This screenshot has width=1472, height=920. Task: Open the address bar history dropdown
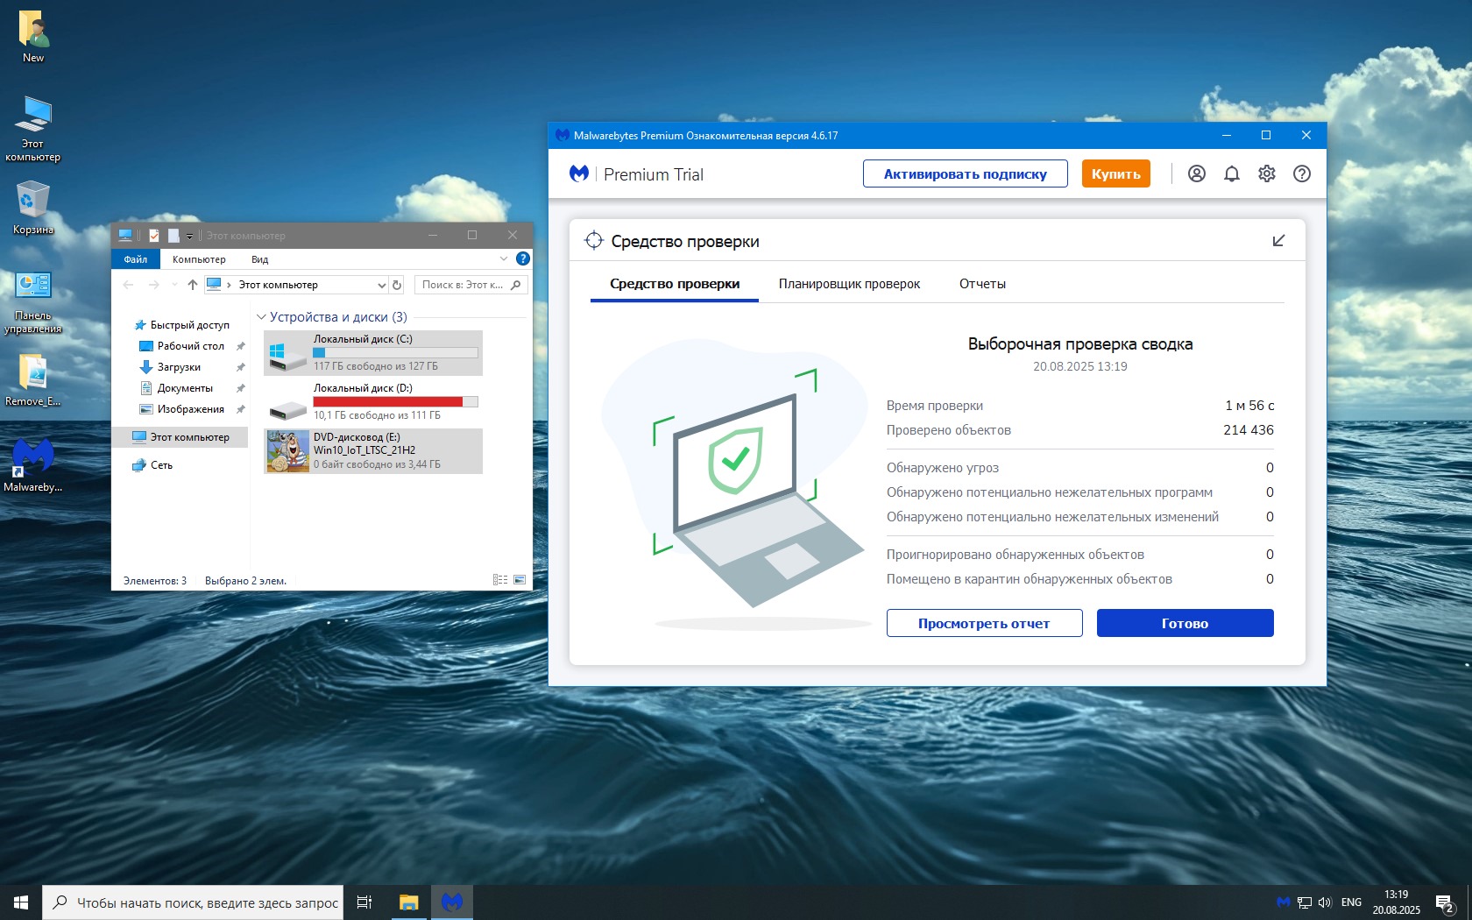381,285
